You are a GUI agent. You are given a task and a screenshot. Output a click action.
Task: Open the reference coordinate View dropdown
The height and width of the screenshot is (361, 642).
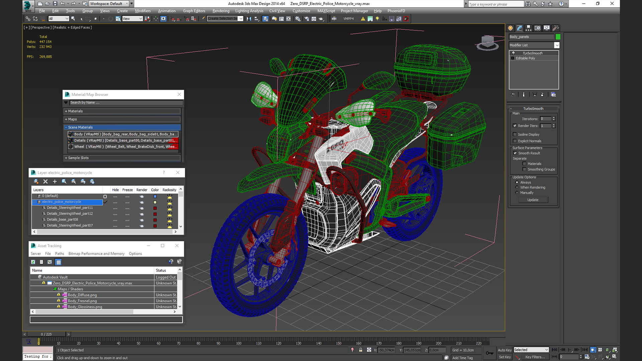pos(132,19)
